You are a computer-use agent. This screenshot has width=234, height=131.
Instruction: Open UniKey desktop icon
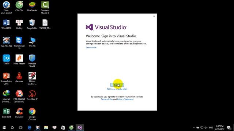pyautogui.click(x=19, y=24)
